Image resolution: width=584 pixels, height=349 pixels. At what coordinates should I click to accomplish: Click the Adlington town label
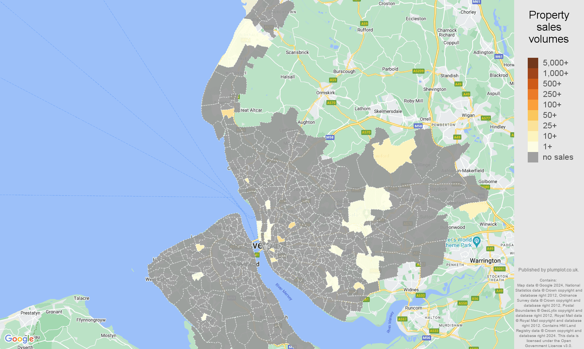click(483, 52)
